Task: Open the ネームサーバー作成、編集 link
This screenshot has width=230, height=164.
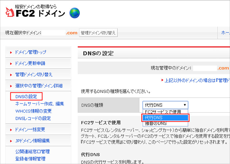Action: pos(40,104)
